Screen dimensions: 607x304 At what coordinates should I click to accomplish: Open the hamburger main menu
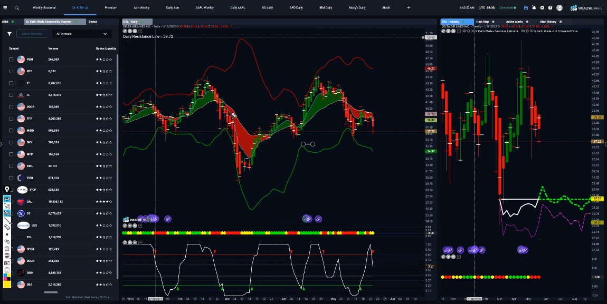5,8
